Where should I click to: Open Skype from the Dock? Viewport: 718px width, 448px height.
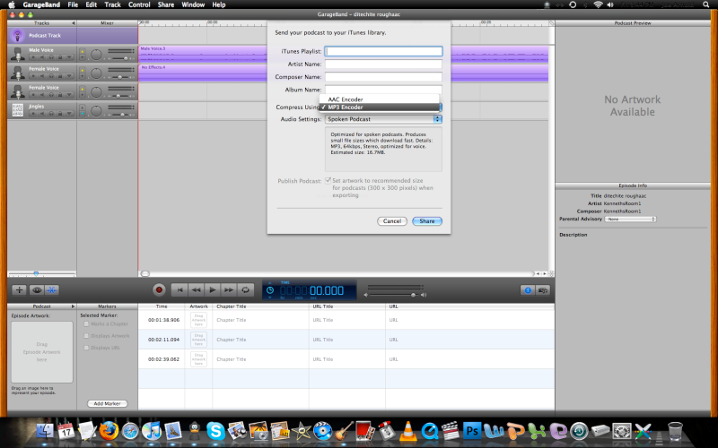[x=215, y=431]
